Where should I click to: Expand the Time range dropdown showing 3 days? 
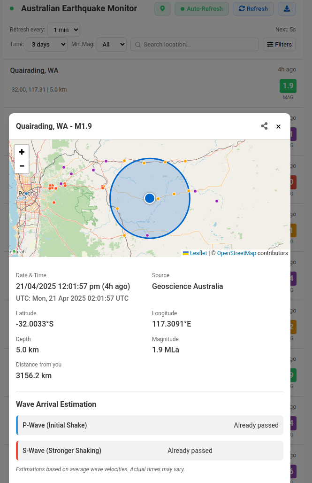pos(46,44)
